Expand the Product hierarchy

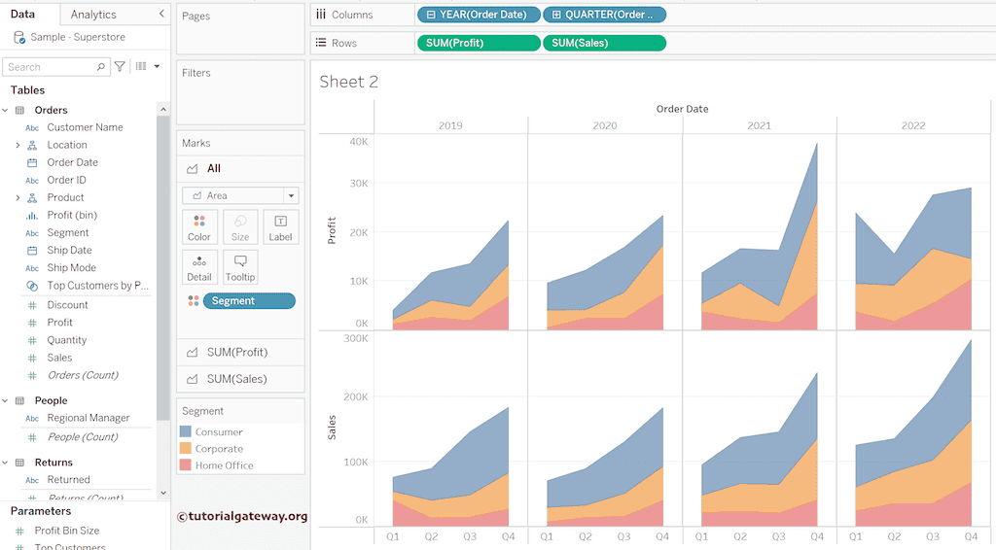(18, 197)
